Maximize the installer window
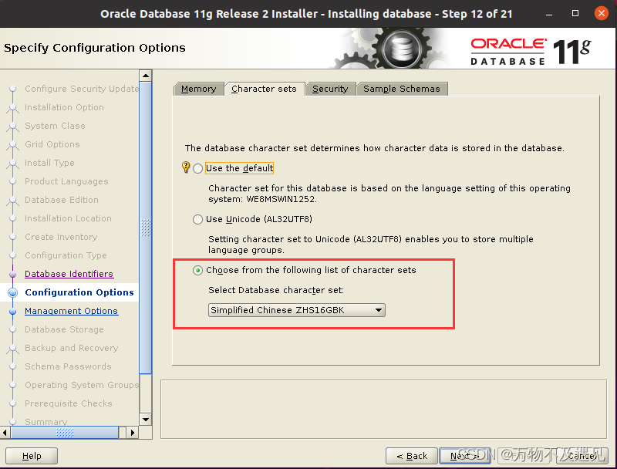This screenshot has width=617, height=469. [x=575, y=13]
